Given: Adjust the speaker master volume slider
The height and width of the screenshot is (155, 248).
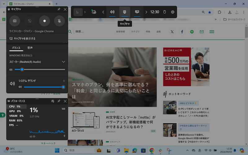Looking at the screenshot, I should pos(22,69).
